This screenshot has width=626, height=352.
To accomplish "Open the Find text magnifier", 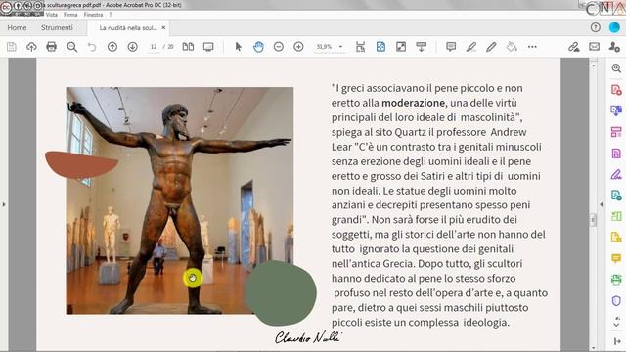I will coord(71,47).
